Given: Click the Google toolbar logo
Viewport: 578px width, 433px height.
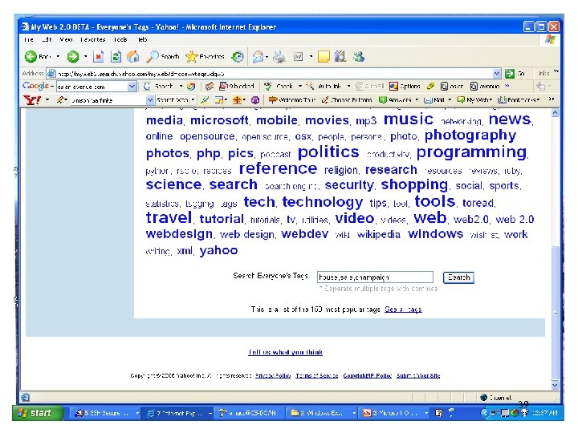Looking at the screenshot, I should pyautogui.click(x=35, y=86).
